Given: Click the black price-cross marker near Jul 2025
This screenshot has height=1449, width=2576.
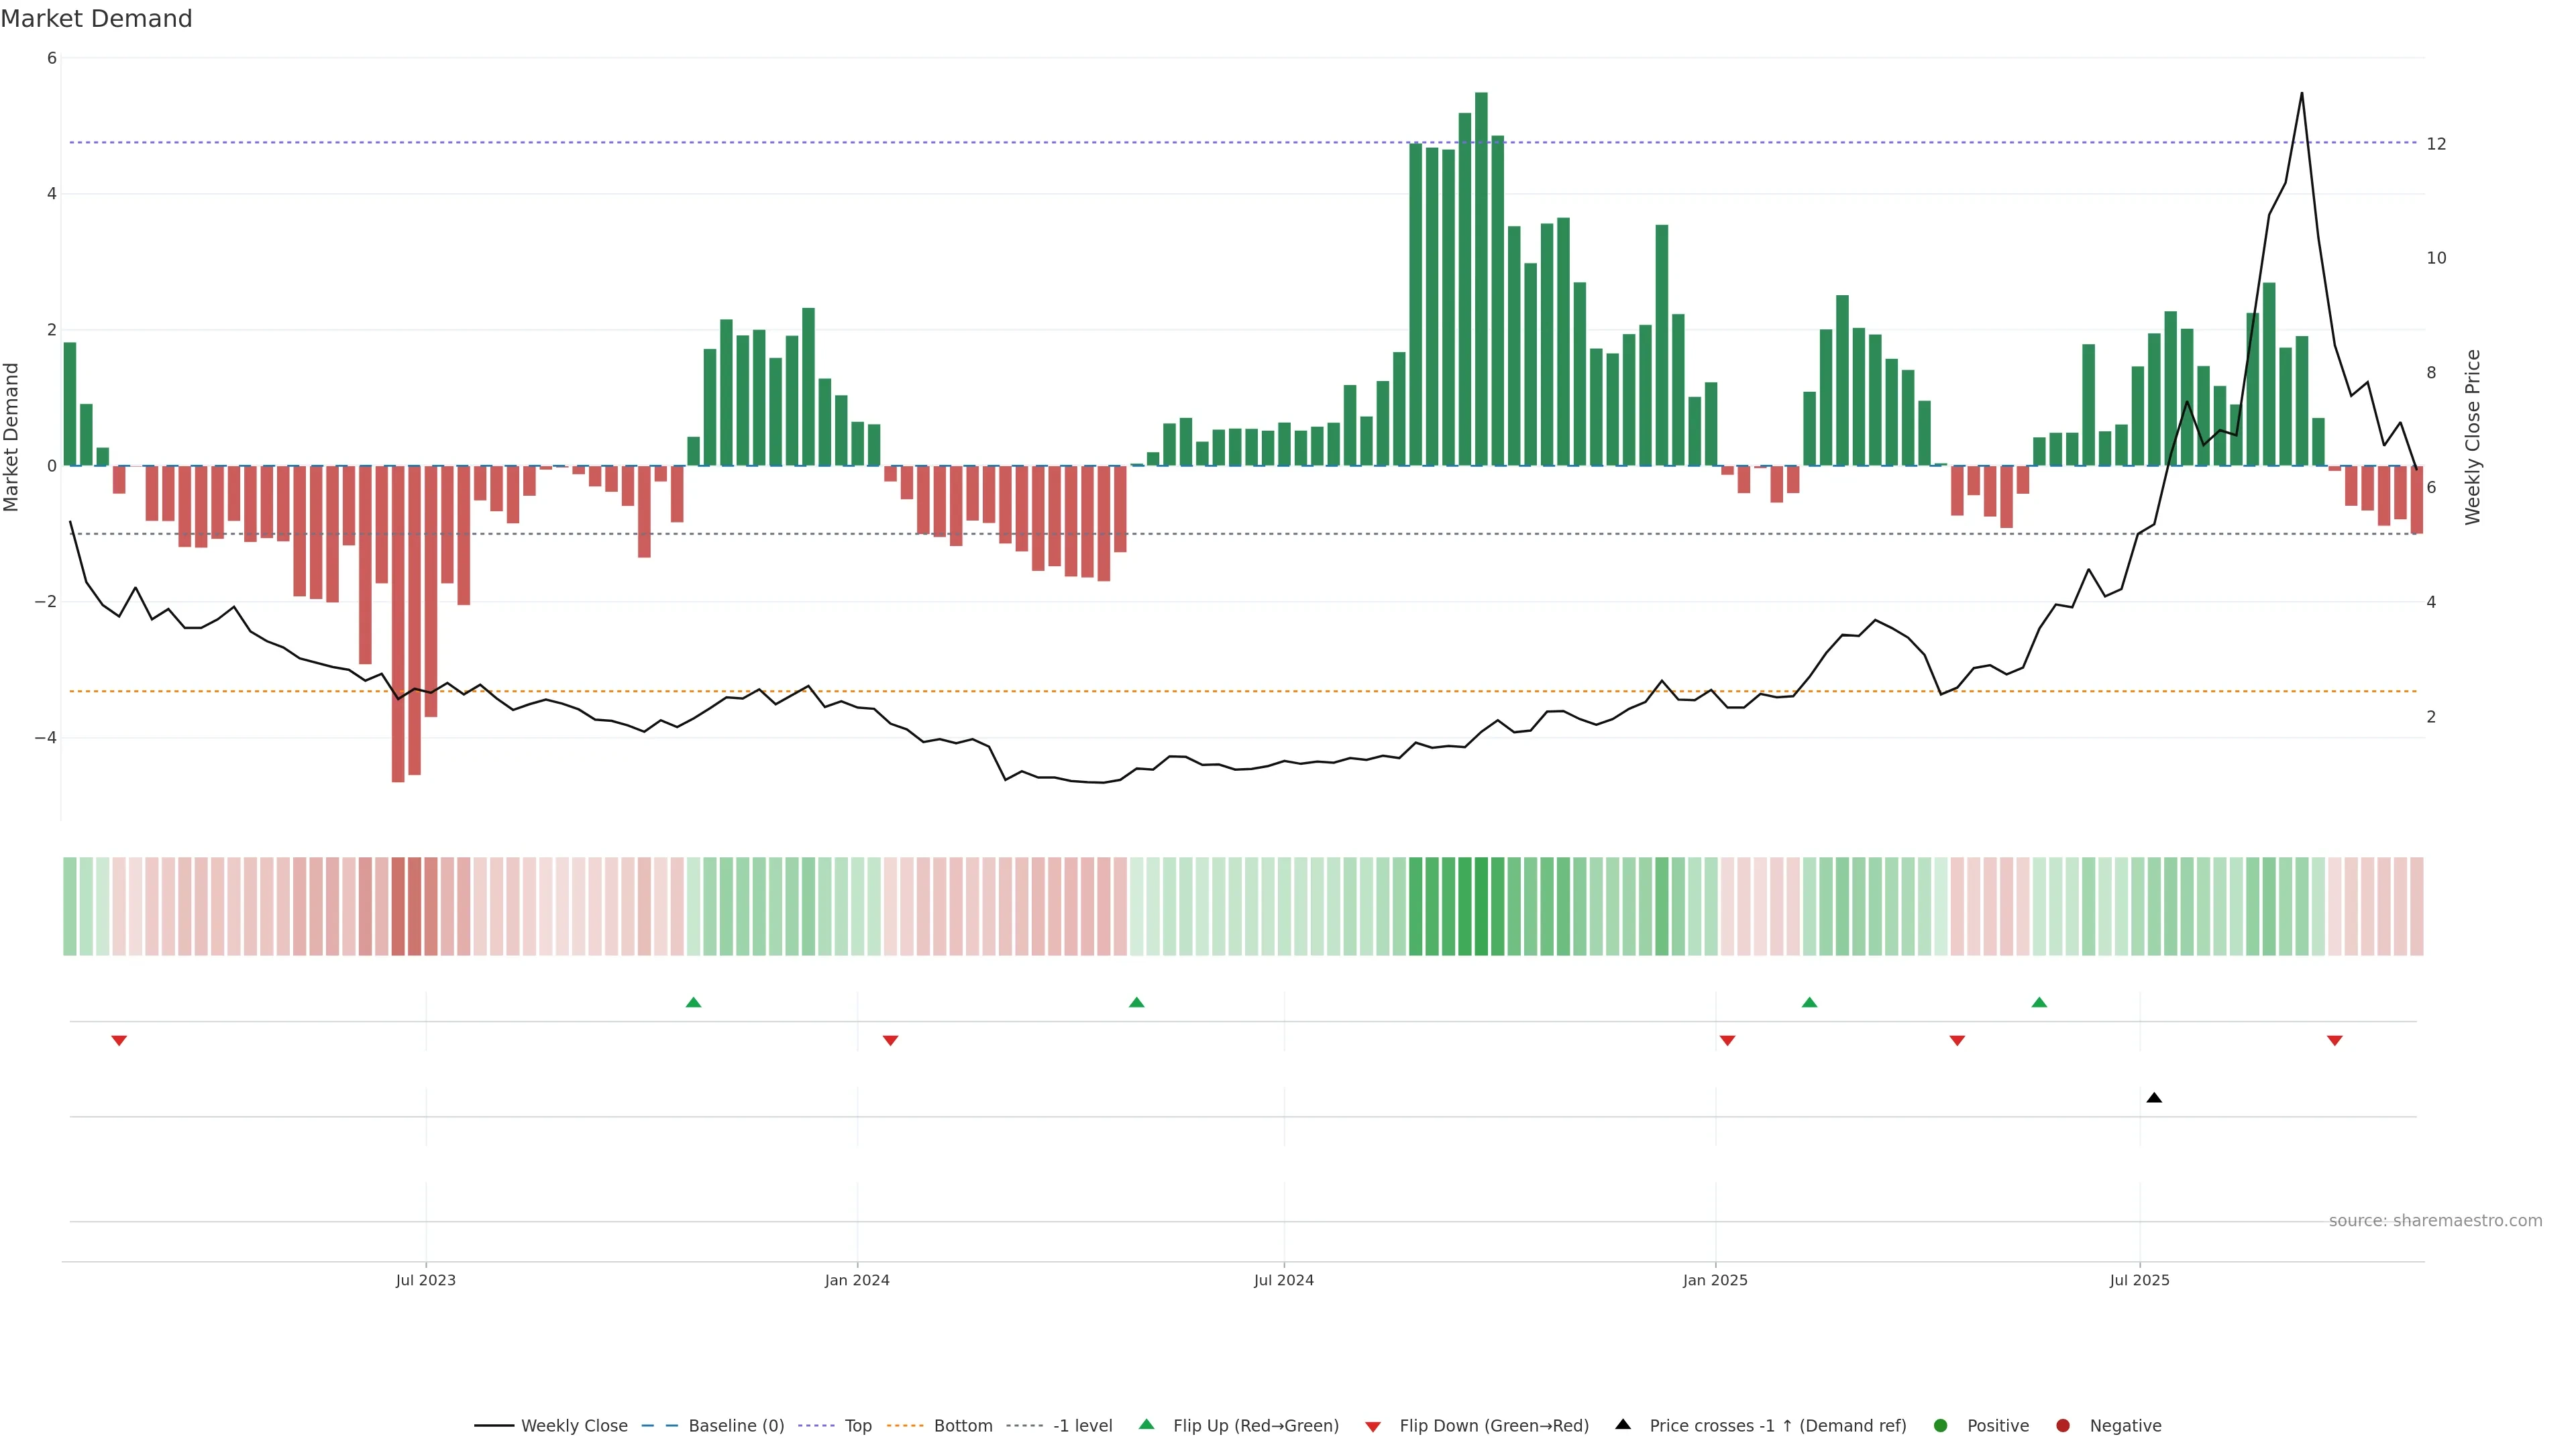Looking at the screenshot, I should (2154, 1098).
